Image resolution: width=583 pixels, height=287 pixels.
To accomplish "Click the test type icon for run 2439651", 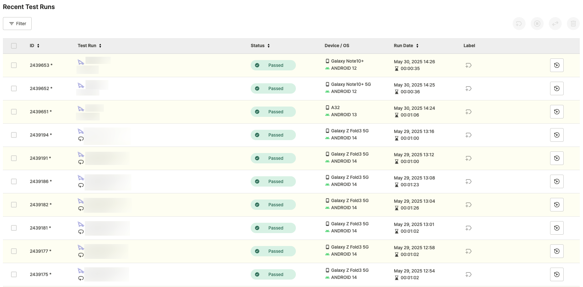I will pos(81,108).
